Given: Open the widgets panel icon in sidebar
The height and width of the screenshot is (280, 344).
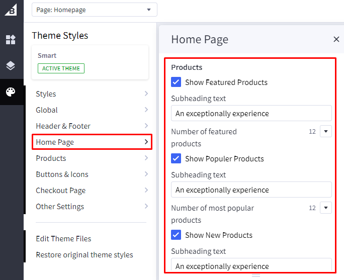Looking at the screenshot, I should click(x=11, y=40).
